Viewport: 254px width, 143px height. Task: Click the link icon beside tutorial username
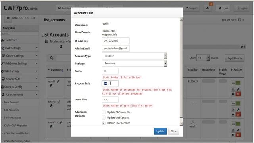59,102
